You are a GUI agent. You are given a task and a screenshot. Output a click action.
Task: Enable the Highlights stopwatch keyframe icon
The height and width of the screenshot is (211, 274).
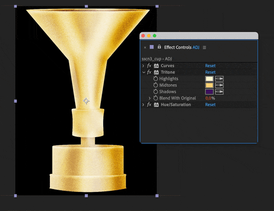pos(156,79)
